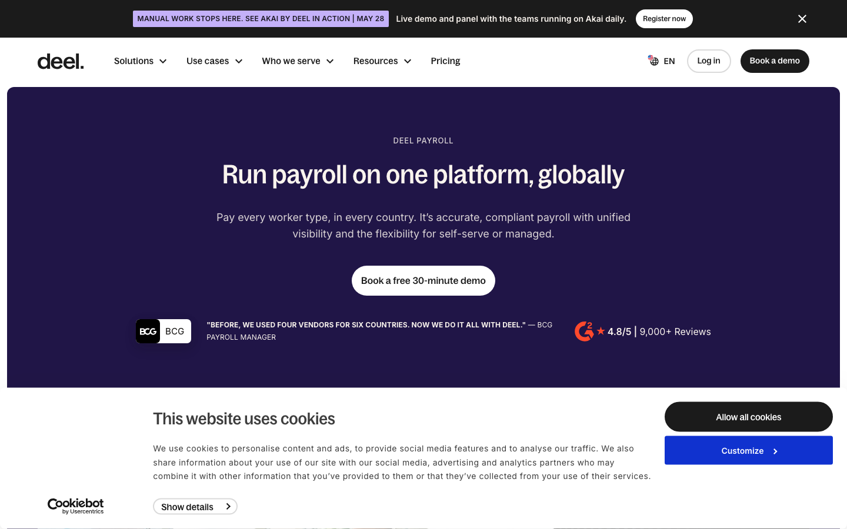The image size is (847, 529).
Task: Click the deel. logo
Action: click(61, 61)
